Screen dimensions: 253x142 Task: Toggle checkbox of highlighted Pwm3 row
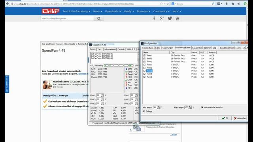click(144, 71)
